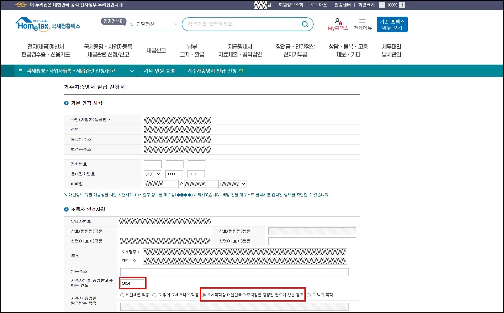Favorite page with star icon
The width and height of the screenshot is (504, 313).
point(241,70)
